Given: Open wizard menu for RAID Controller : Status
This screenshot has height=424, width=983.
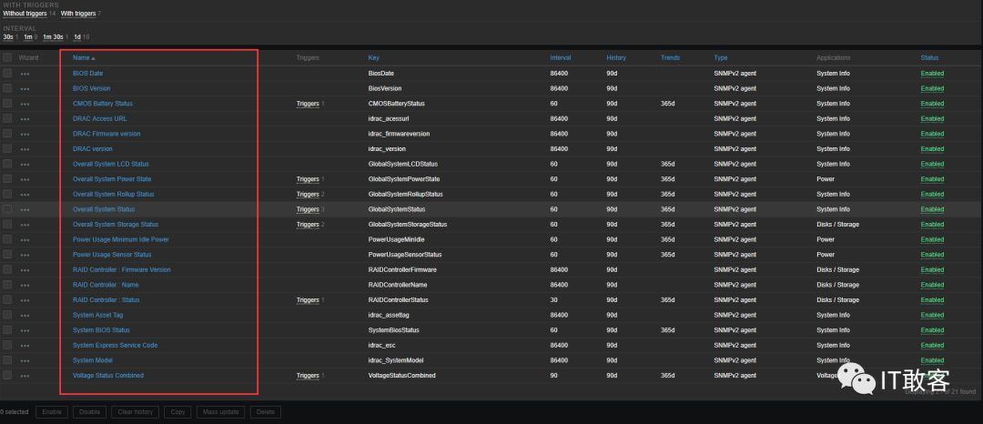Looking at the screenshot, I should point(25,300).
